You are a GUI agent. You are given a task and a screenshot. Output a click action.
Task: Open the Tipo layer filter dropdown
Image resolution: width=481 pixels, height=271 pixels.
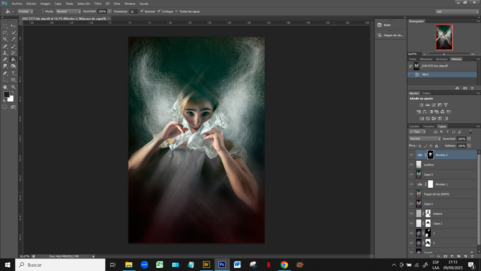(x=417, y=132)
